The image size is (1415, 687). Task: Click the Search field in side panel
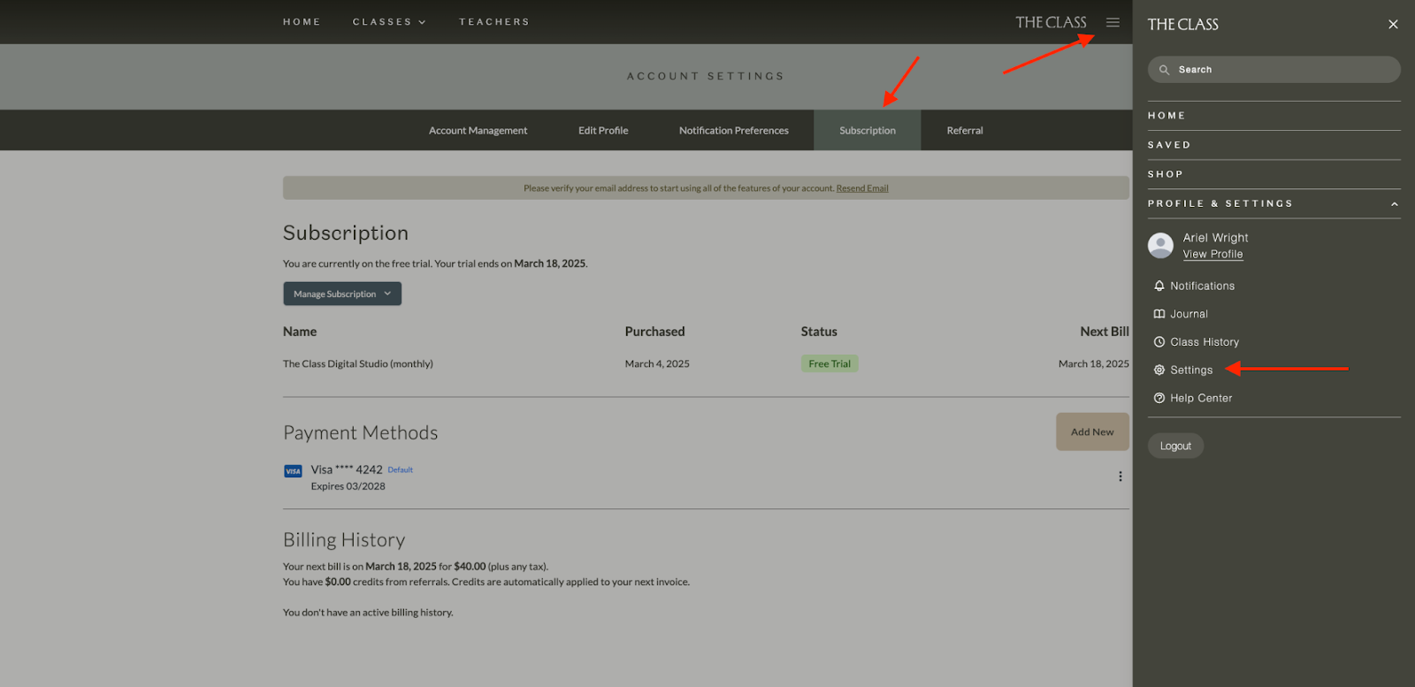1273,70
